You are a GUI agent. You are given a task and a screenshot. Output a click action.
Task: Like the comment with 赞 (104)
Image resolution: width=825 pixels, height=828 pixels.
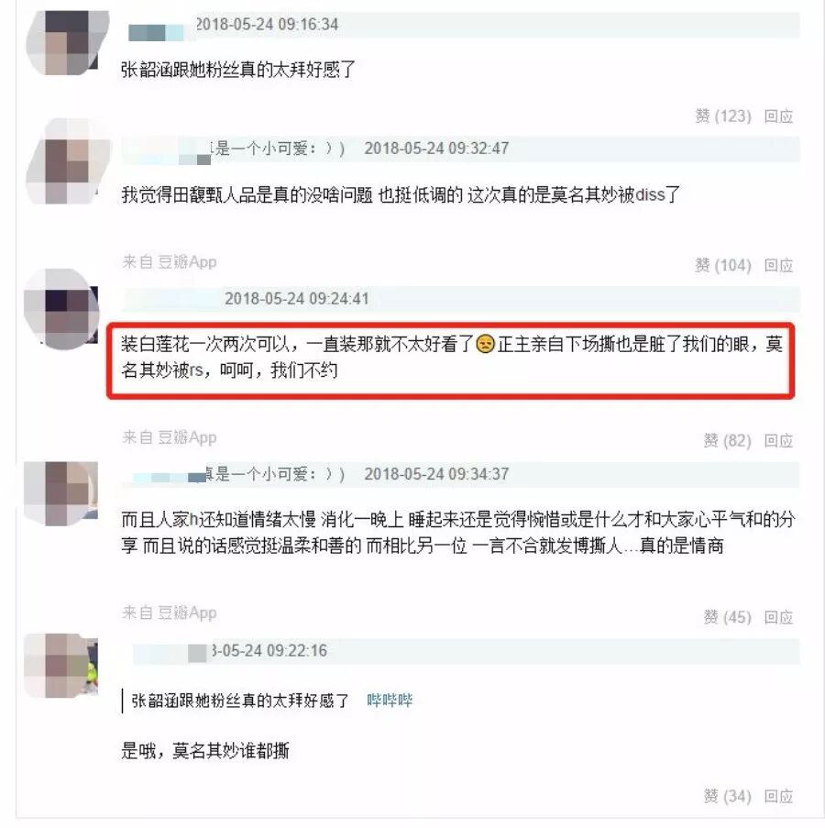click(x=722, y=265)
